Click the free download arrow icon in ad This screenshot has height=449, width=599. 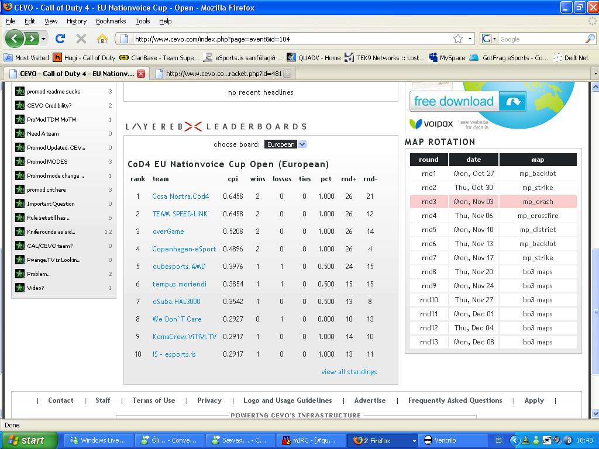pyautogui.click(x=512, y=101)
